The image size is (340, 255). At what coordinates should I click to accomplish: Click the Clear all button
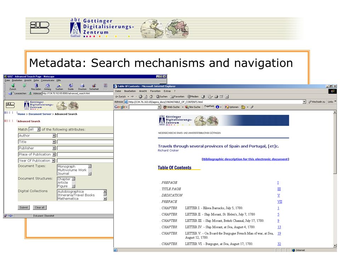click(39, 208)
